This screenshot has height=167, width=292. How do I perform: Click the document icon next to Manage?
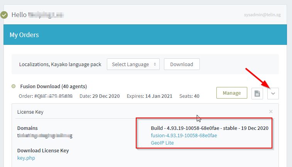pyautogui.click(x=257, y=93)
